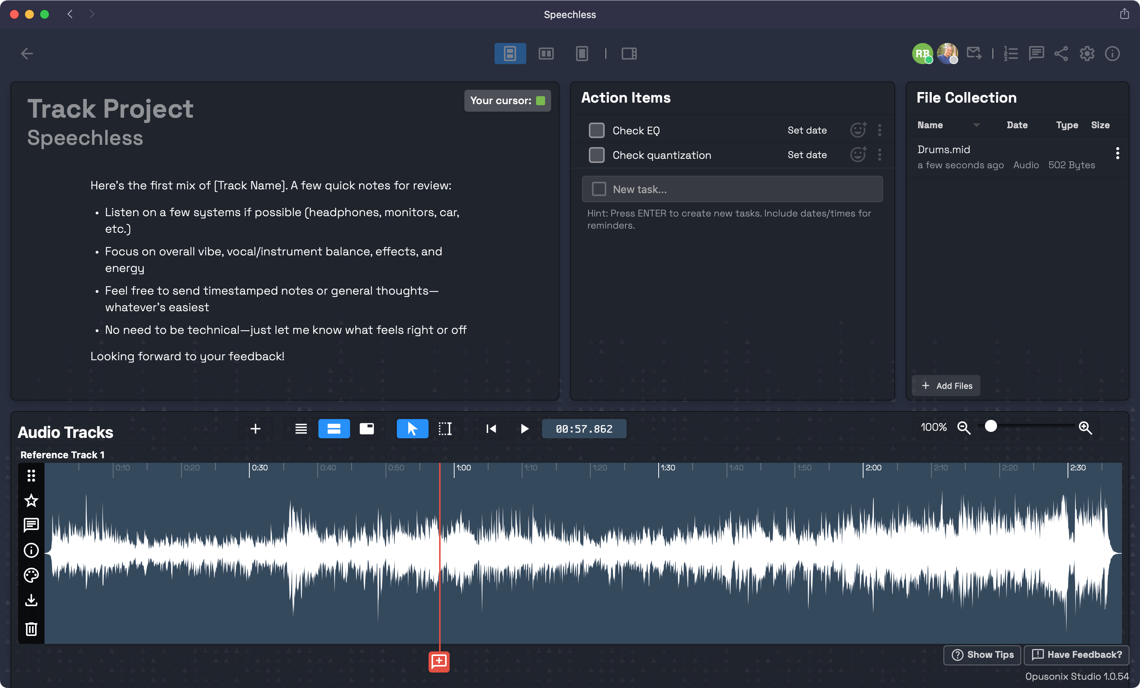
Task: Open Check EQ task more options
Action: pyautogui.click(x=880, y=131)
